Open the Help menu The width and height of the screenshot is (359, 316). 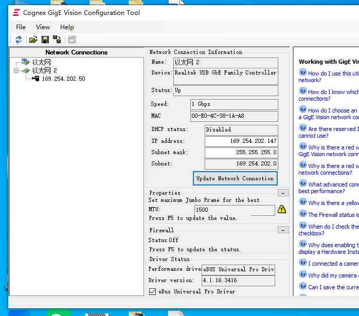coord(67,27)
